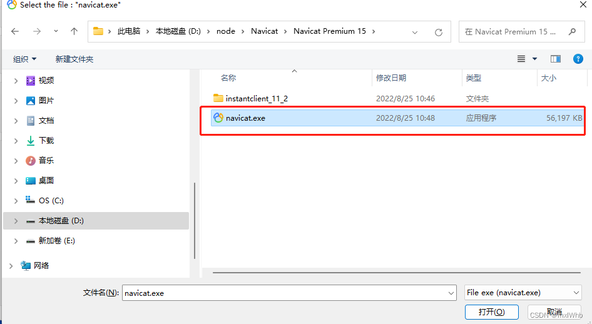Click the folder icon in the address bar
This screenshot has width=592, height=324.
coord(98,31)
